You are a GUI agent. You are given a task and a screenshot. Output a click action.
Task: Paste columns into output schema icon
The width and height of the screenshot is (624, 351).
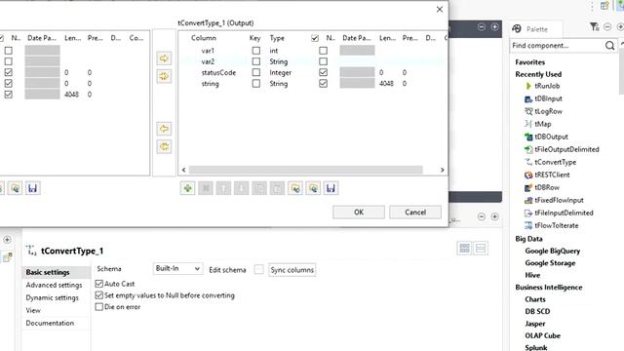[x=277, y=188]
